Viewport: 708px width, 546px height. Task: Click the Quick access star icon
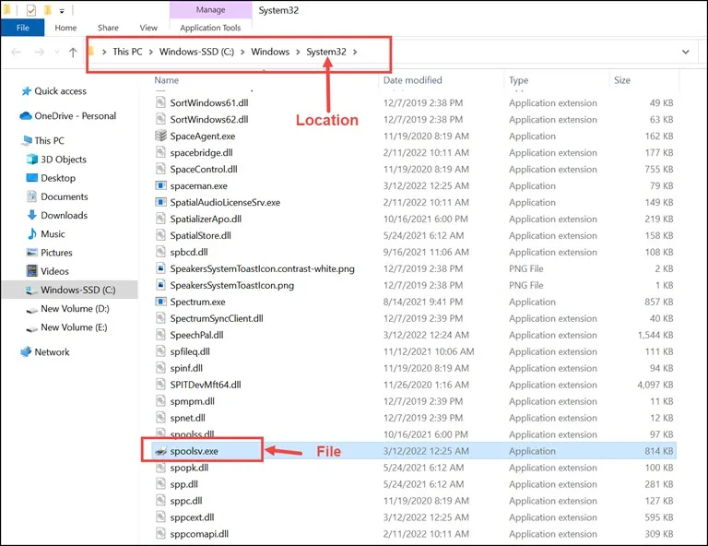tap(26, 91)
